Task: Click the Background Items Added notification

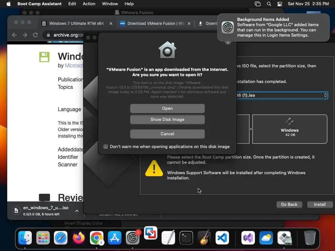Action: [273, 27]
